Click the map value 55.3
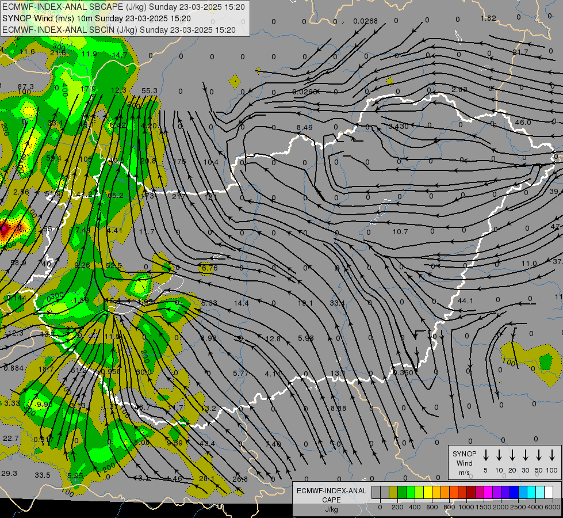This screenshot has width=563, height=518. tap(150, 90)
